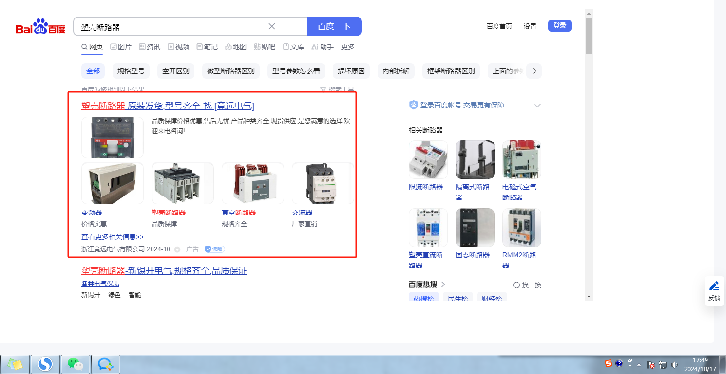This screenshot has width=726, height=374.
Task: Click the page's vertical scrollbar thumb
Action: click(x=589, y=36)
